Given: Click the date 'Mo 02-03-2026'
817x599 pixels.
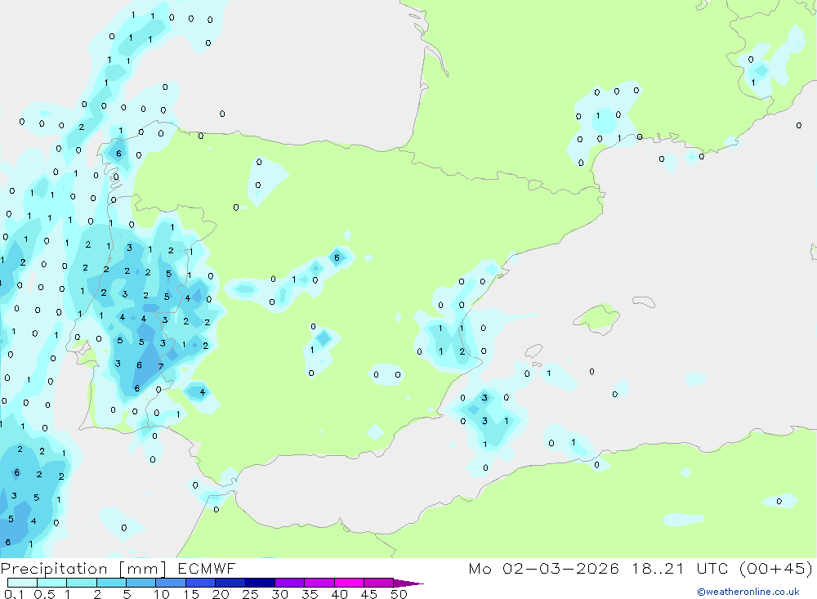Looking at the screenshot, I should 543,568.
